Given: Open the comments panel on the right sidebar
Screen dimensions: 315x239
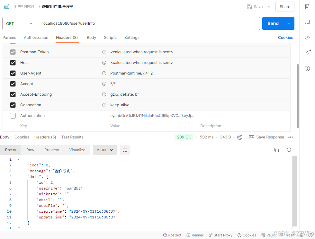Looking at the screenshot, I should point(307,22).
